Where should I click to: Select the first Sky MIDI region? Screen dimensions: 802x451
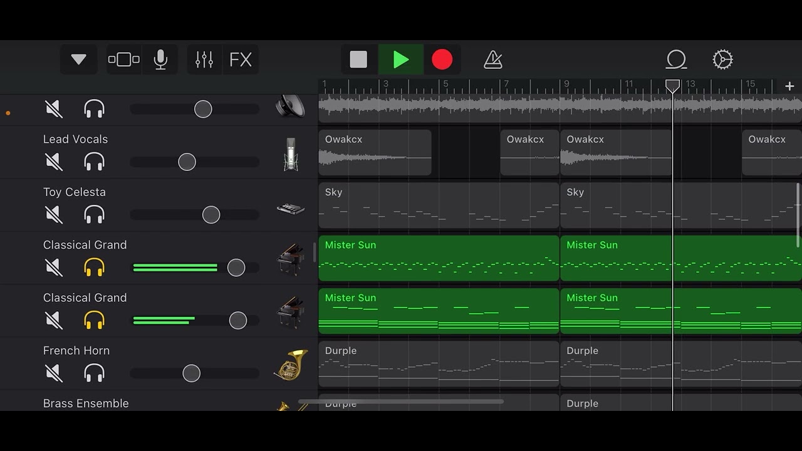439,205
